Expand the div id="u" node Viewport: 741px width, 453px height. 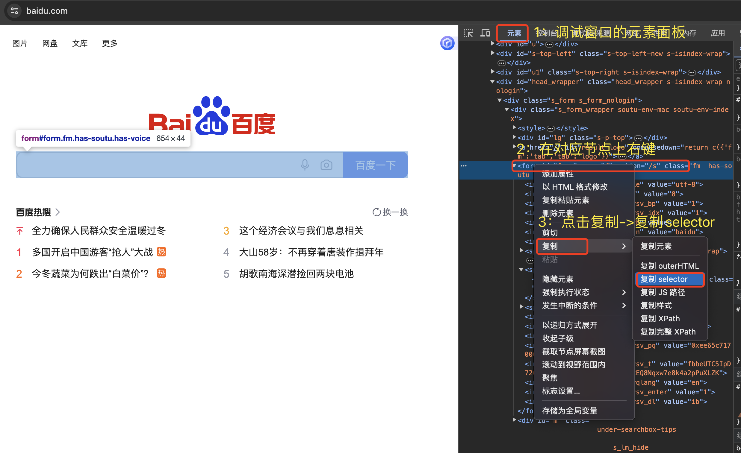coord(493,44)
